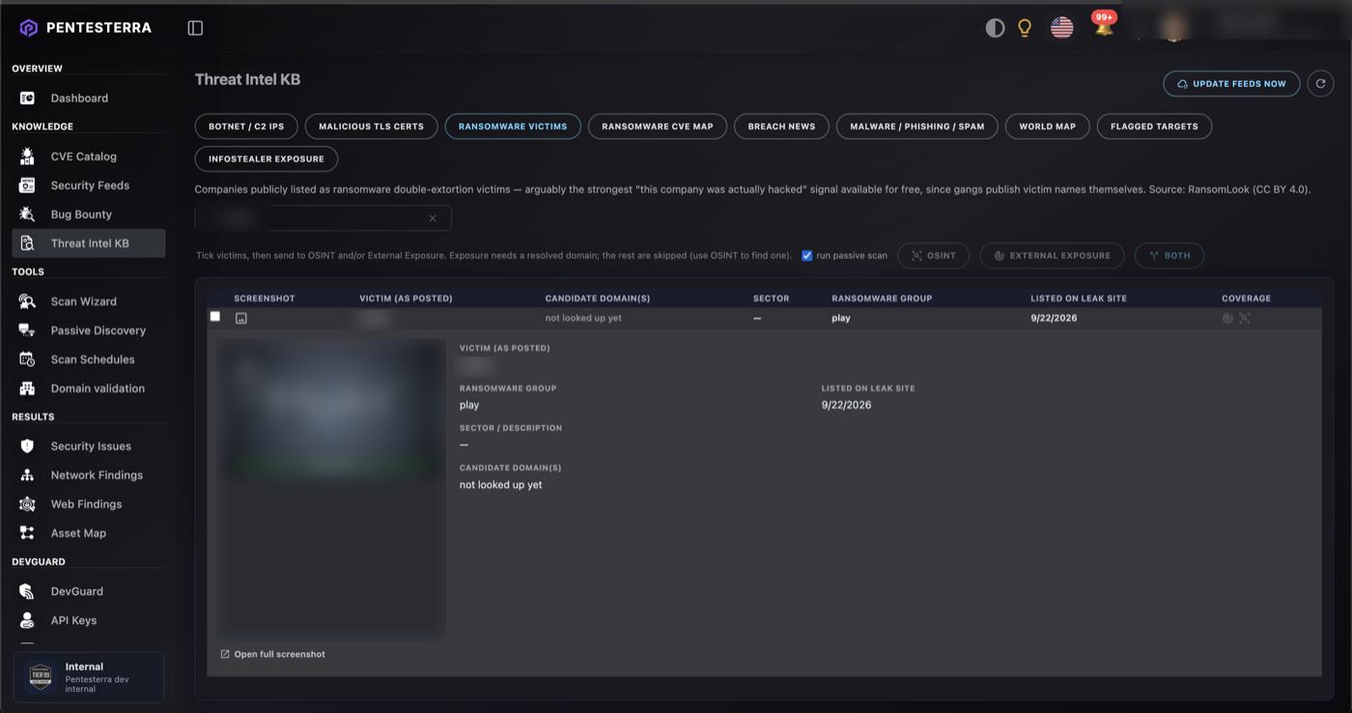Click the Network Findings icon
Image resolution: width=1352 pixels, height=713 pixels.
pos(27,475)
